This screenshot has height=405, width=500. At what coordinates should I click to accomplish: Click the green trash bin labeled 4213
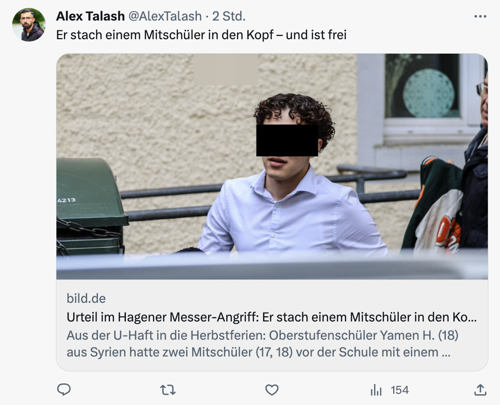pyautogui.click(x=91, y=206)
